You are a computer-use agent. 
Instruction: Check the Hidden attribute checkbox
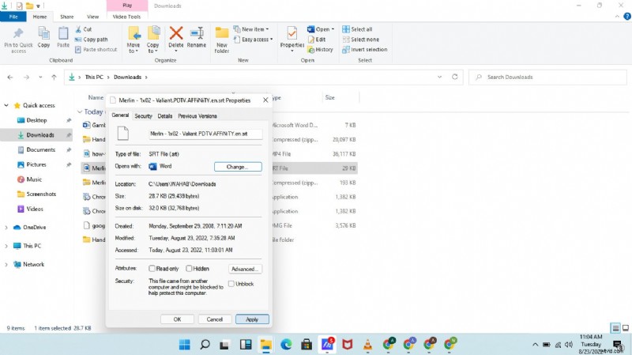(190, 269)
